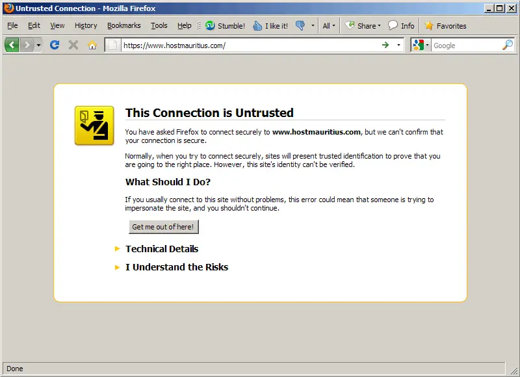The width and height of the screenshot is (520, 377).
Task: Click the page identity icon in address bar
Action: pyautogui.click(x=112, y=45)
